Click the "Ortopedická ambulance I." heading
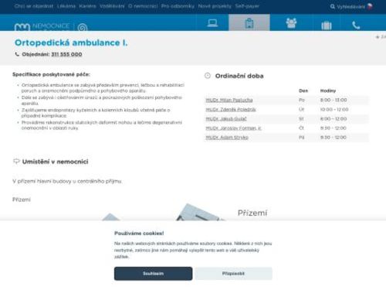This screenshot has height=290, width=386. click(x=71, y=43)
